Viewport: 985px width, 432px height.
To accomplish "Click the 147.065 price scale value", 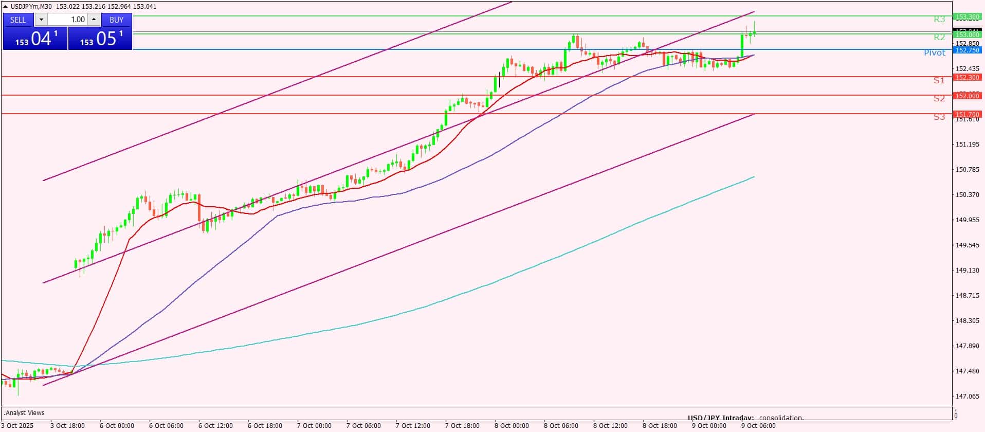I will [x=967, y=397].
